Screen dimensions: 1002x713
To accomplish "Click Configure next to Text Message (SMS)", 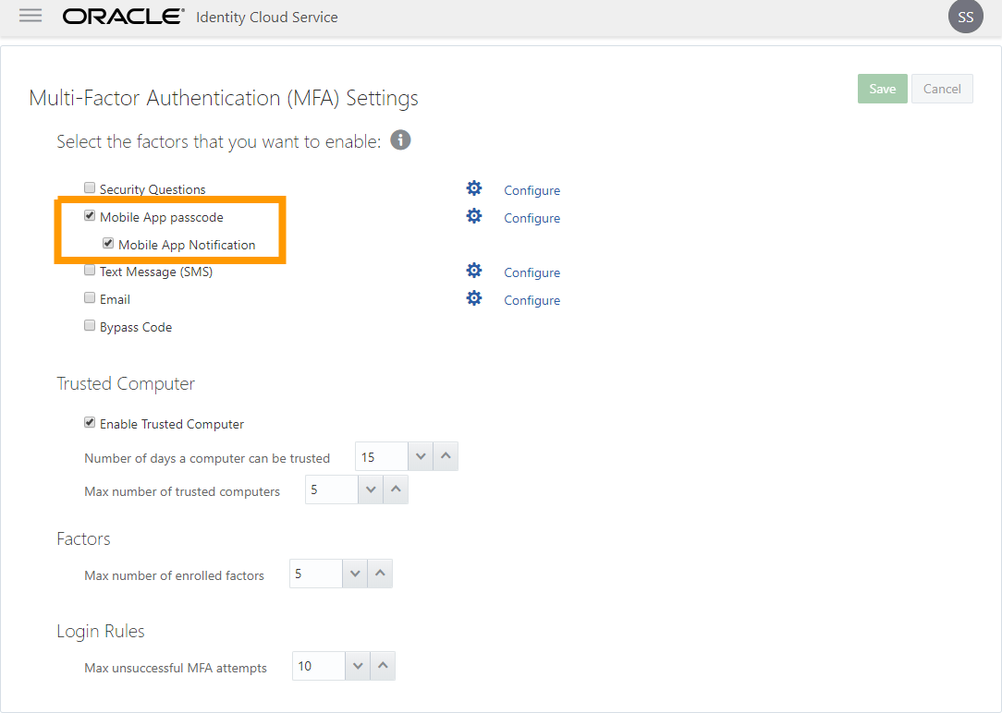I will pos(532,272).
